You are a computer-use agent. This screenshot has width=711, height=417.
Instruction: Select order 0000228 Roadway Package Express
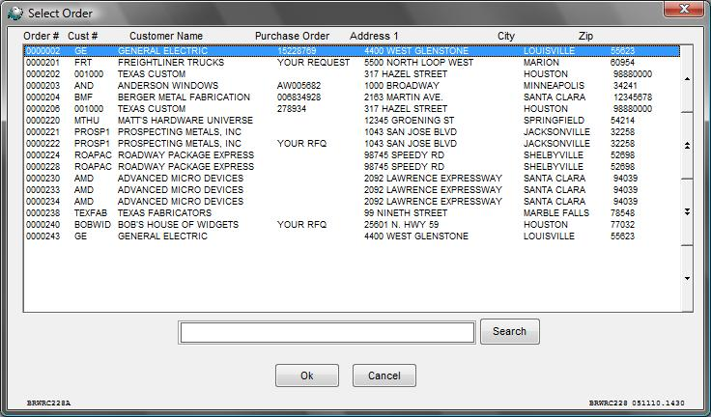353,166
